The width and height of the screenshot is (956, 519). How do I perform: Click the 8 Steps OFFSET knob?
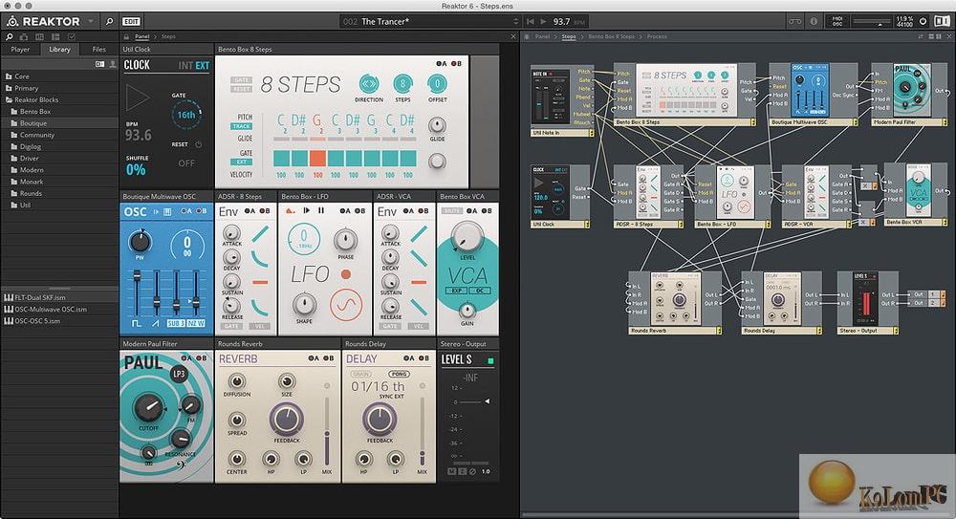click(x=437, y=83)
